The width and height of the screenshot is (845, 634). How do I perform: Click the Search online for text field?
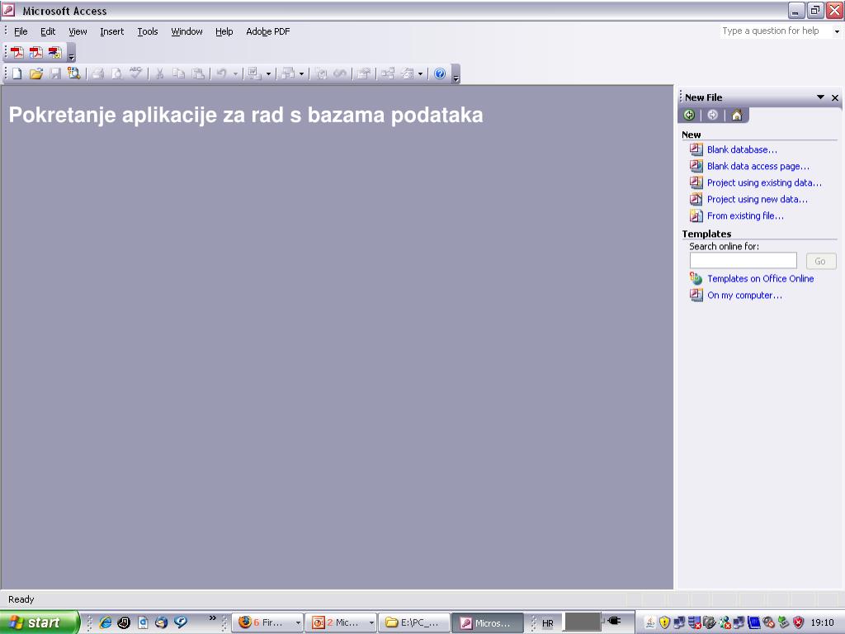pyautogui.click(x=744, y=261)
